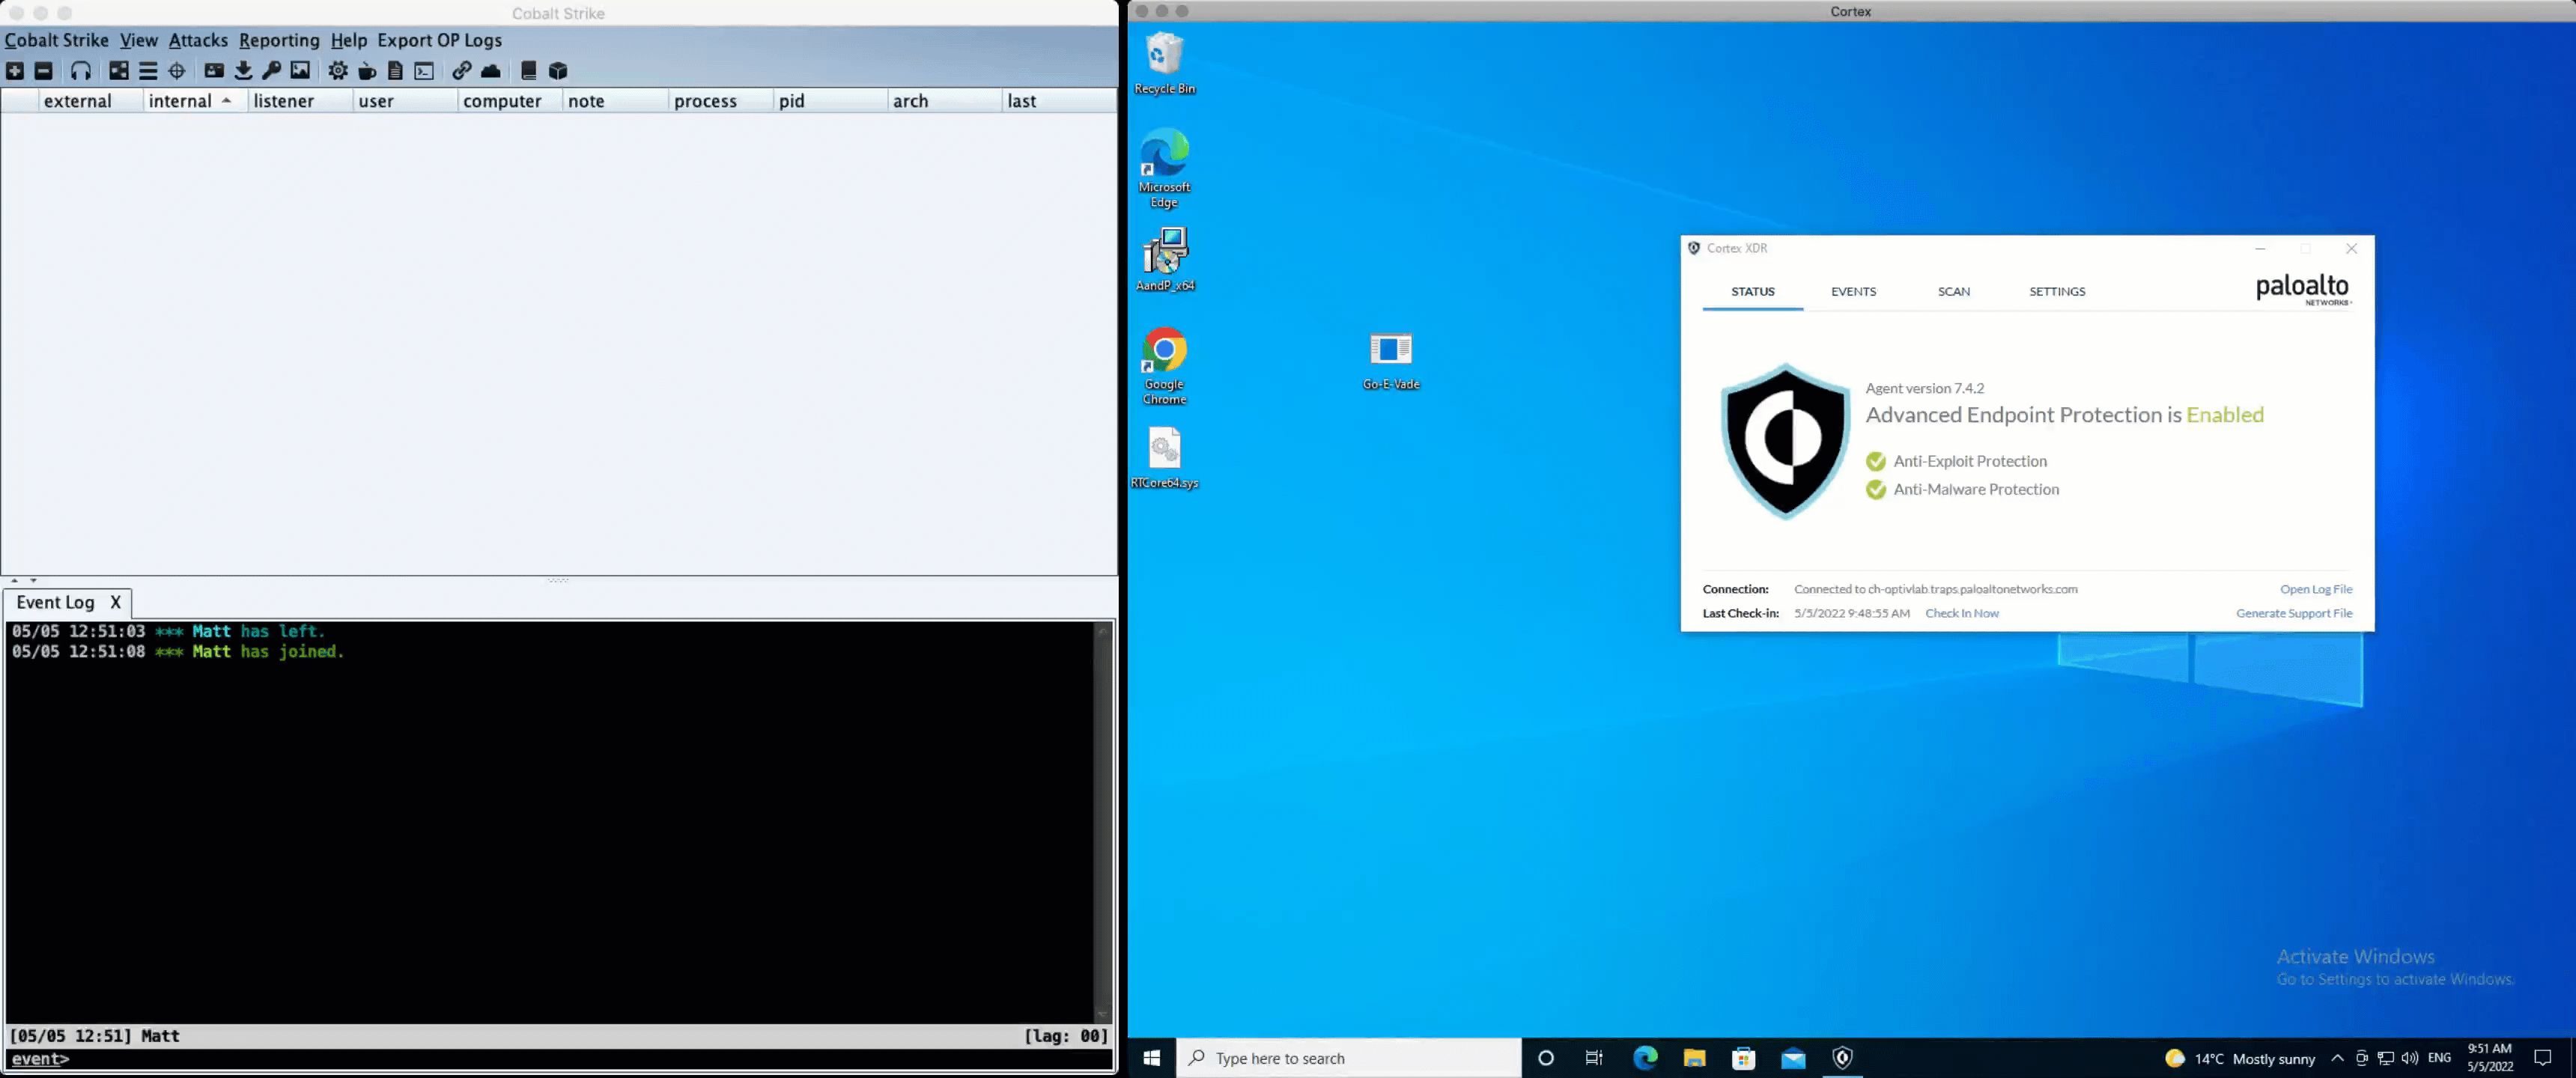This screenshot has height=1078, width=2576.
Task: Open the Attacks menu
Action: tap(198, 40)
